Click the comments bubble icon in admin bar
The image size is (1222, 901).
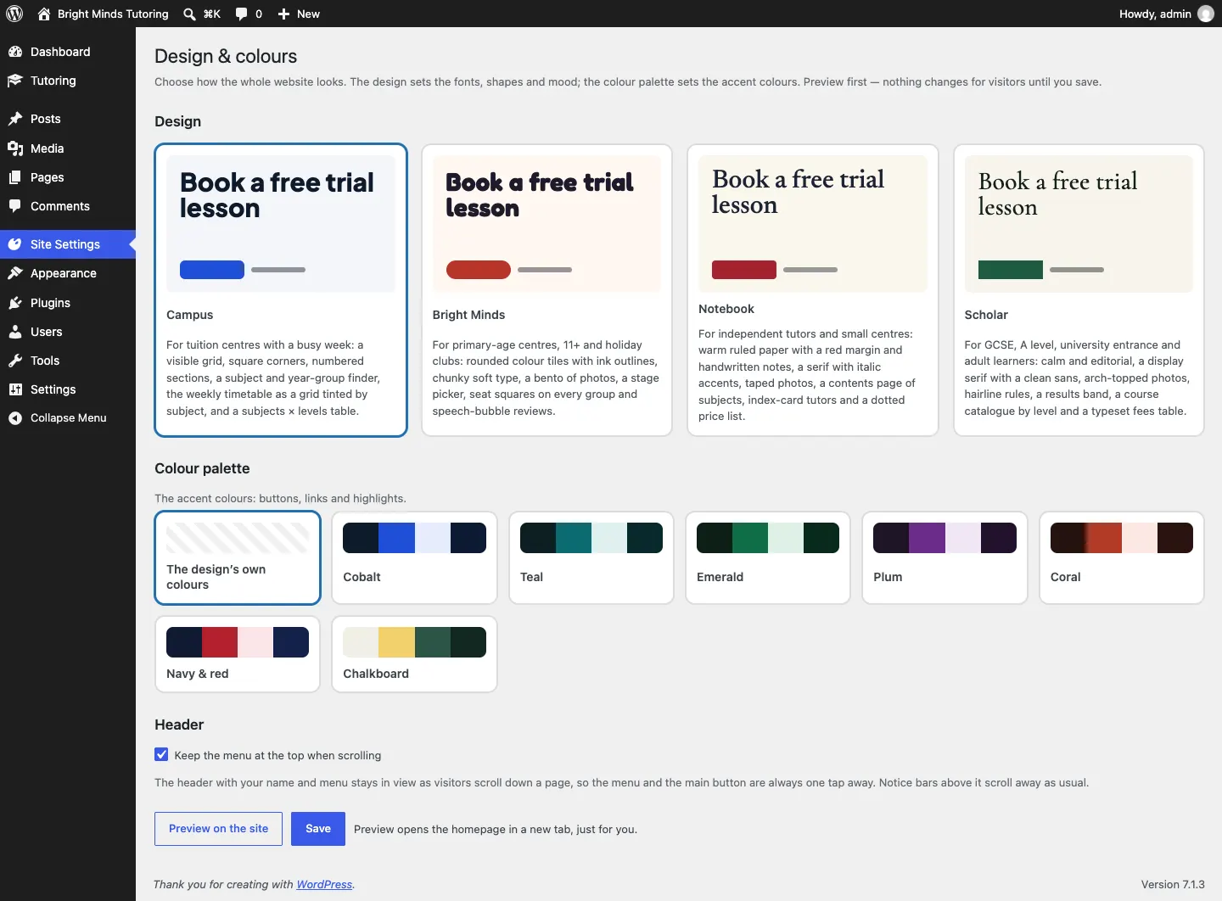(242, 14)
